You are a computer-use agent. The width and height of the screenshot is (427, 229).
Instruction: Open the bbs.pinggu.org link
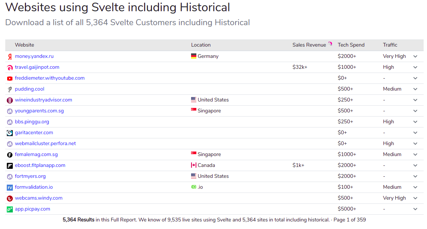pyautogui.click(x=32, y=122)
